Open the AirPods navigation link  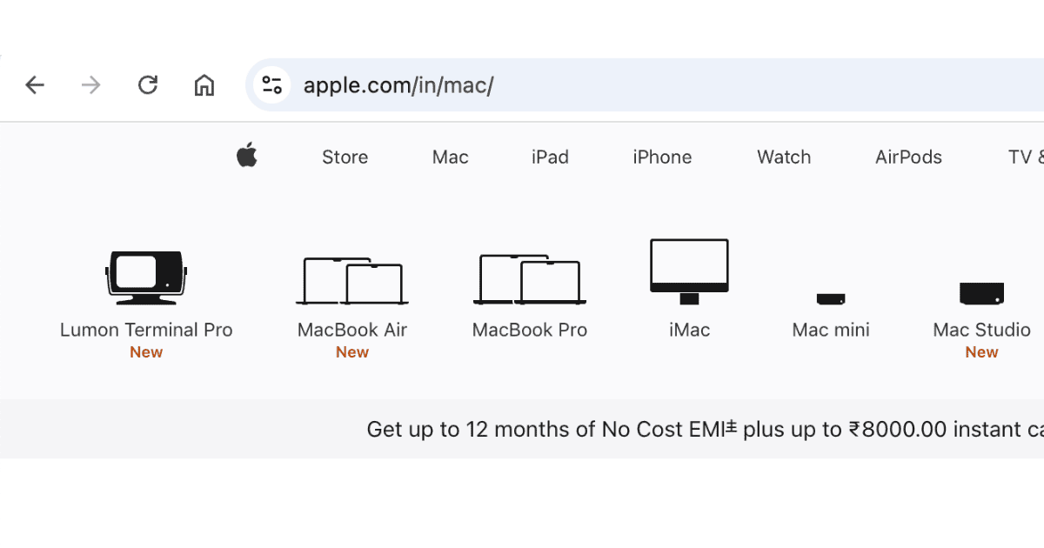pos(908,157)
